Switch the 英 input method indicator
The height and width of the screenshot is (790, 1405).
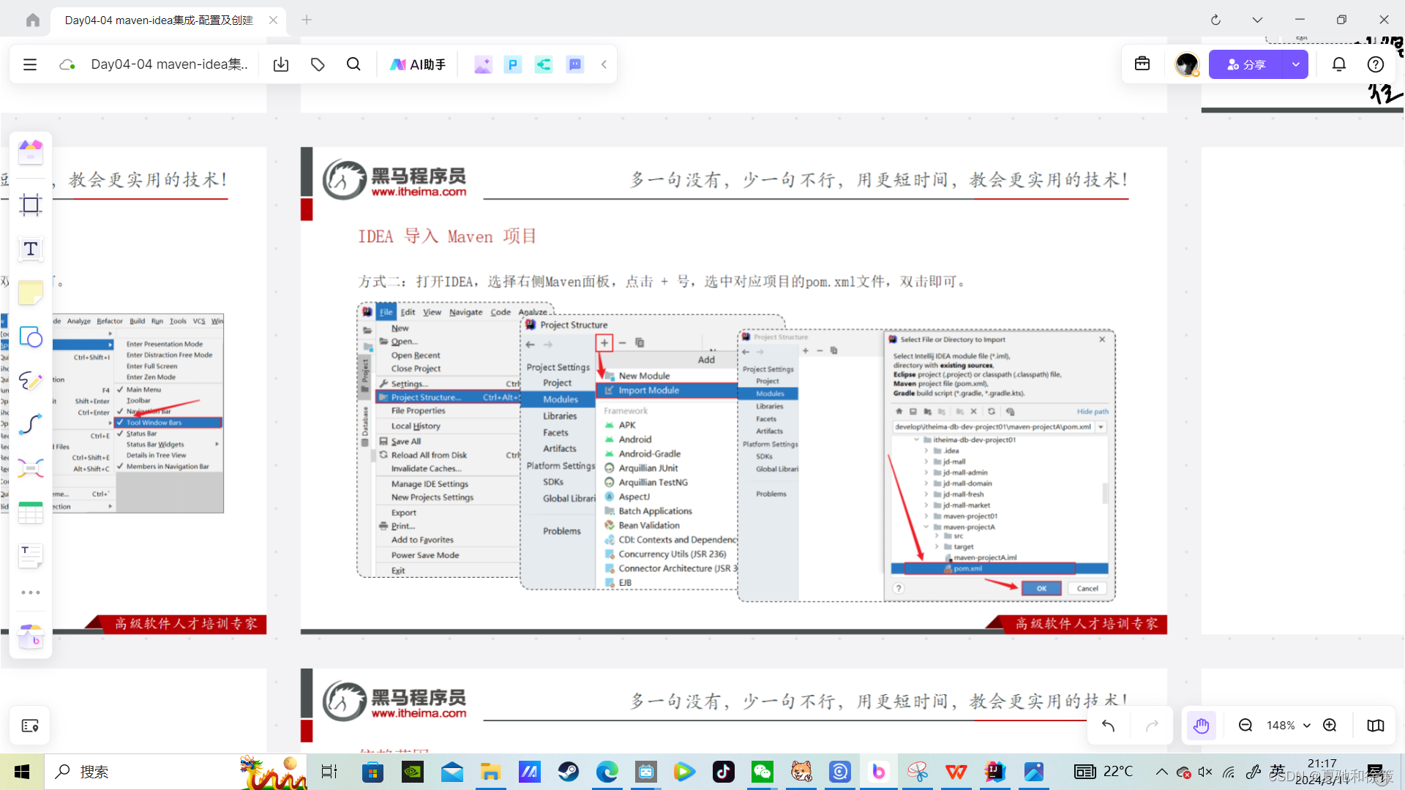point(1278,771)
